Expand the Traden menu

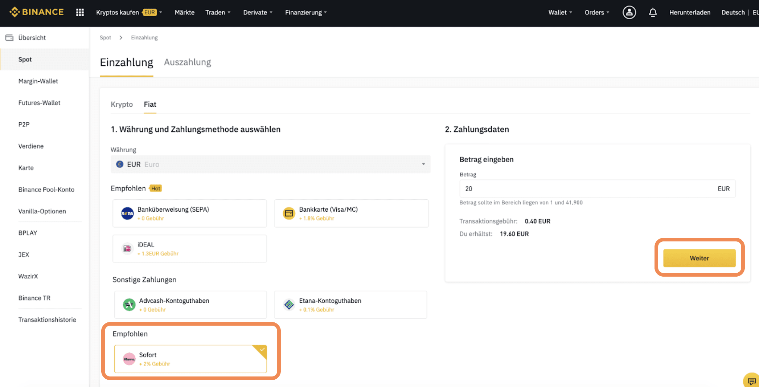[218, 12]
